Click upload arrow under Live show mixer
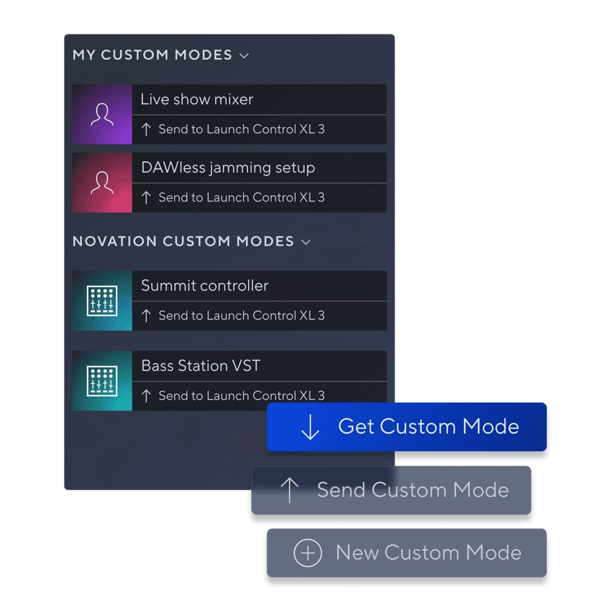The width and height of the screenshot is (611, 611). coord(146,130)
